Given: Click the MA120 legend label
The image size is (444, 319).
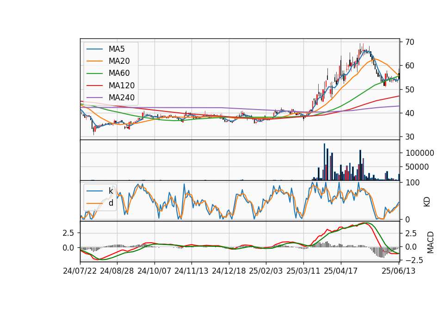Looking at the screenshot, I should click(x=122, y=86).
